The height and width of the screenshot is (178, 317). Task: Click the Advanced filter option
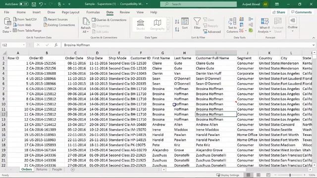(212, 32)
